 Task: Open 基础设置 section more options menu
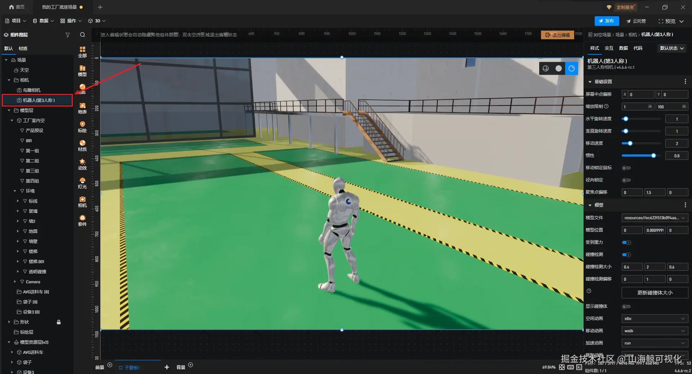tap(685, 82)
